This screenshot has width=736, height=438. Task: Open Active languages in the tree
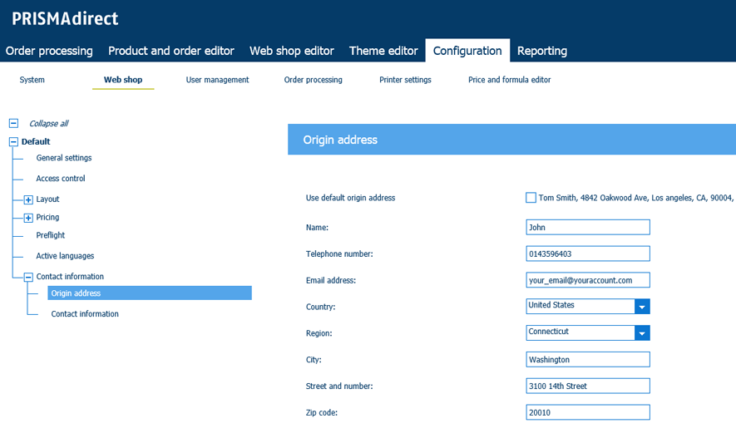(x=65, y=256)
